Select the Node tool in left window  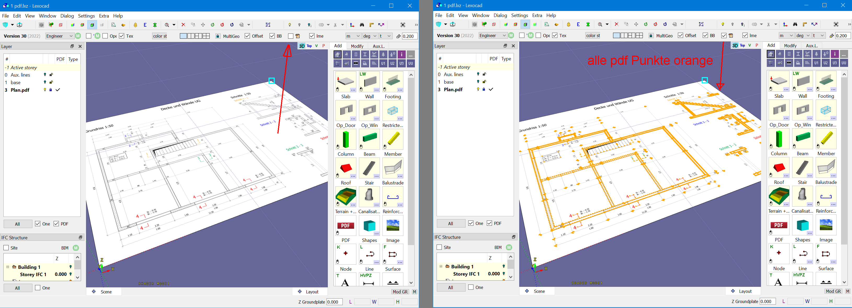click(x=346, y=254)
